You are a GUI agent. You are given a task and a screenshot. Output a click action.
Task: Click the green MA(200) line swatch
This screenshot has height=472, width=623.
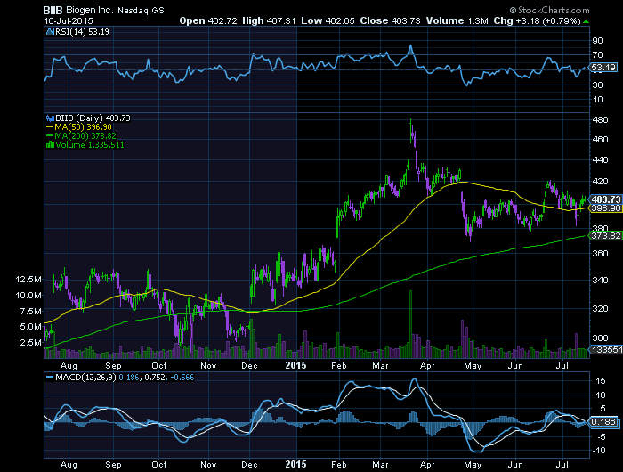(x=50, y=136)
